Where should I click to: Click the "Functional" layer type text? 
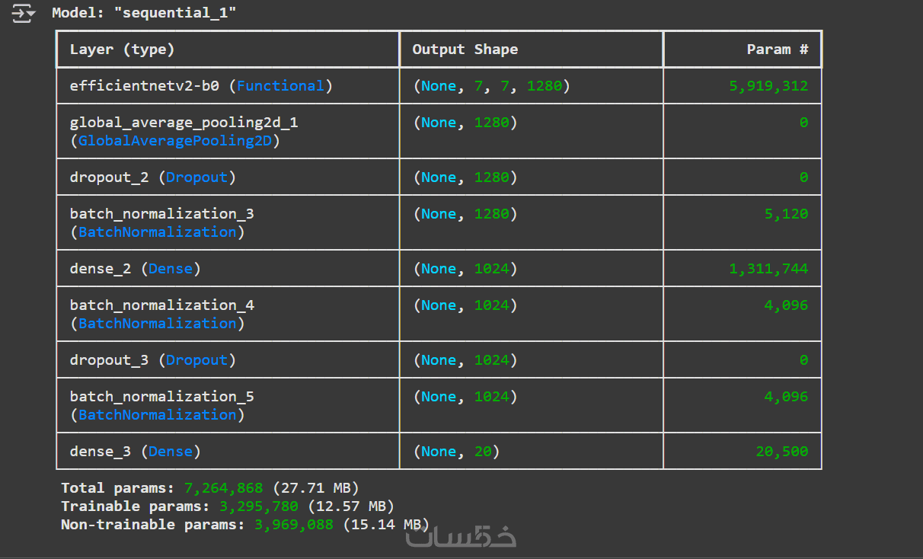(280, 86)
